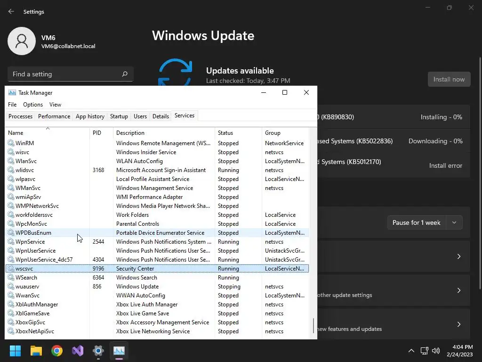This screenshot has width=482, height=362.
Task: Click the 'Stopping' status of wuauserv
Action: (x=229, y=286)
